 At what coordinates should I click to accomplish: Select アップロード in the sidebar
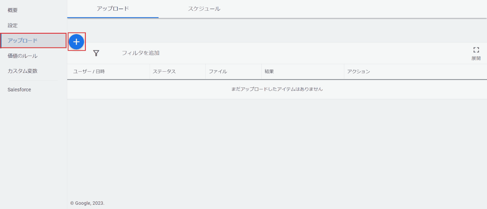pos(23,41)
